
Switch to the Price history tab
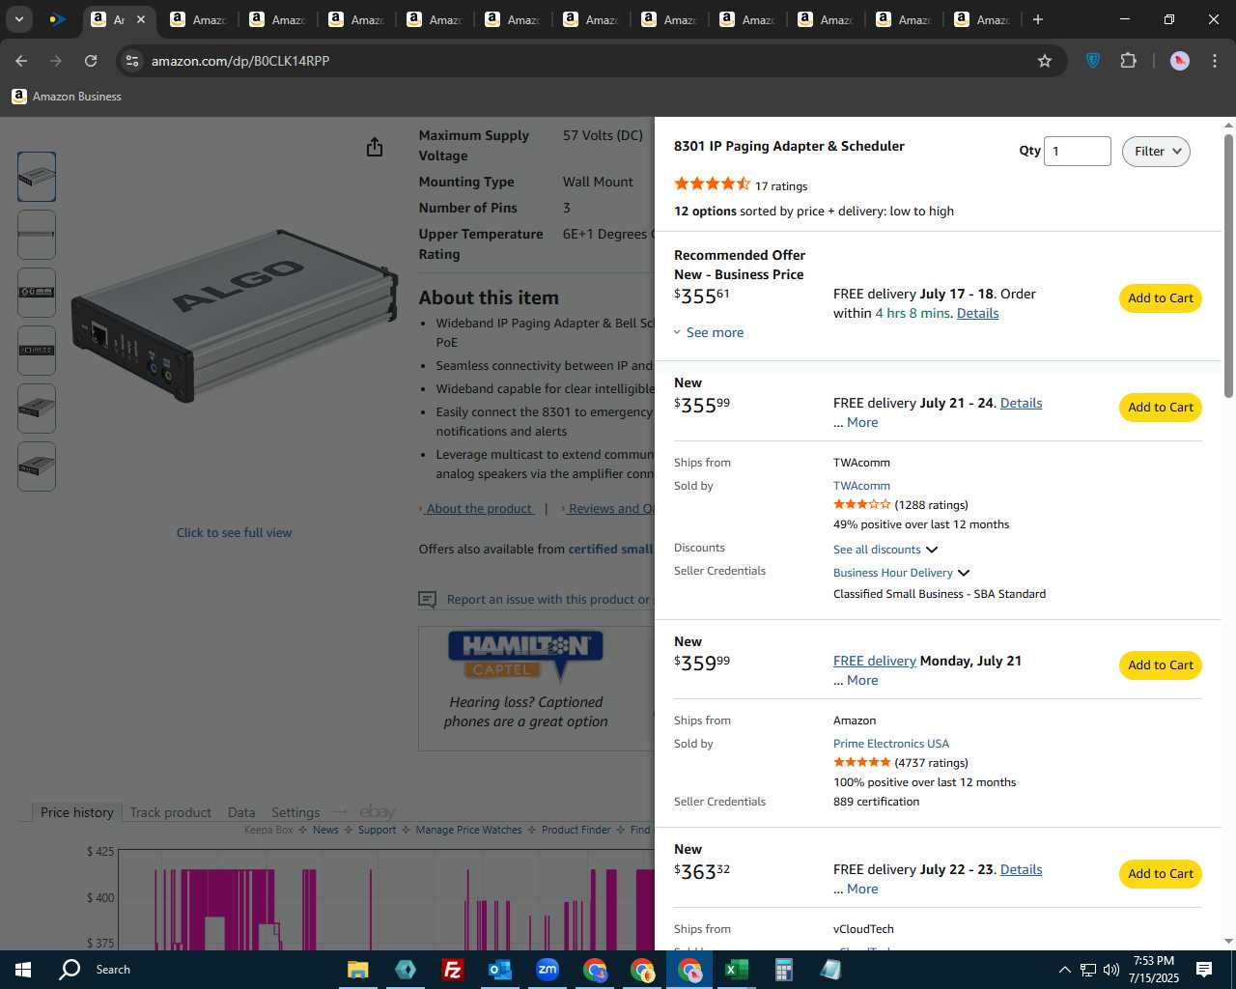[77, 812]
